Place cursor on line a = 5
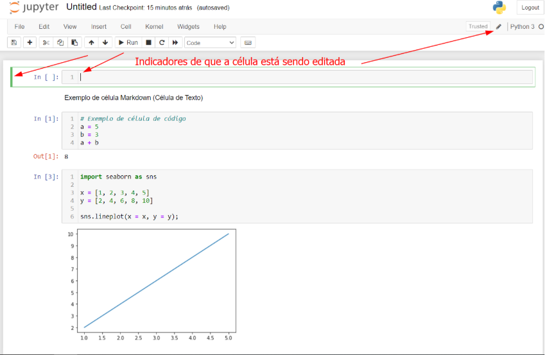Viewport: 545px width, 355px height. pos(89,127)
